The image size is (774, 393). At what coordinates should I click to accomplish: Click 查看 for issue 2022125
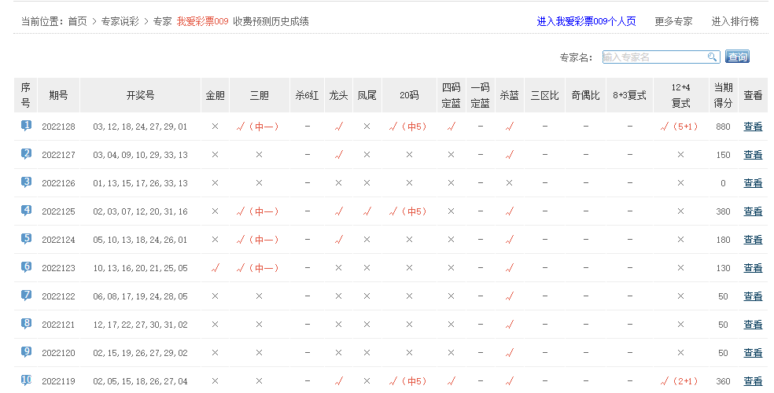coord(753,211)
